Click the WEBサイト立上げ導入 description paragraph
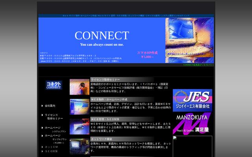 (x=130, y=127)
